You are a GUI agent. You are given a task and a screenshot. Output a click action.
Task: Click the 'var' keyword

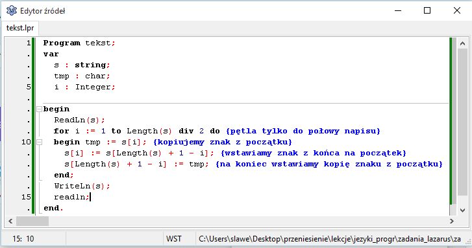point(51,54)
